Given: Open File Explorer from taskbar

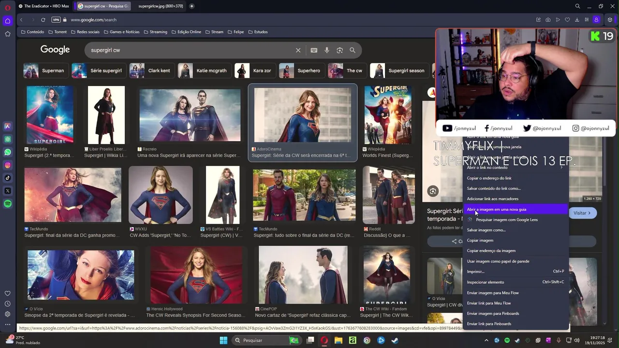Looking at the screenshot, I should tap(339, 340).
